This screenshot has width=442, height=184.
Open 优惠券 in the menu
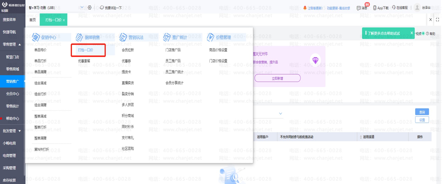tap(126, 61)
